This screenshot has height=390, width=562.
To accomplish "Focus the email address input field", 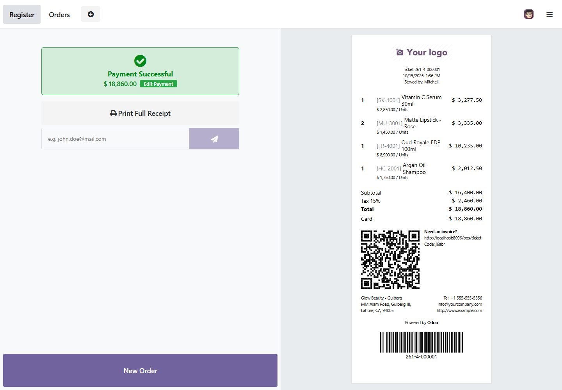I will tap(116, 139).
